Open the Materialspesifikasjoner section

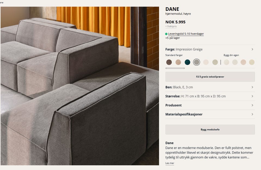pos(210,114)
